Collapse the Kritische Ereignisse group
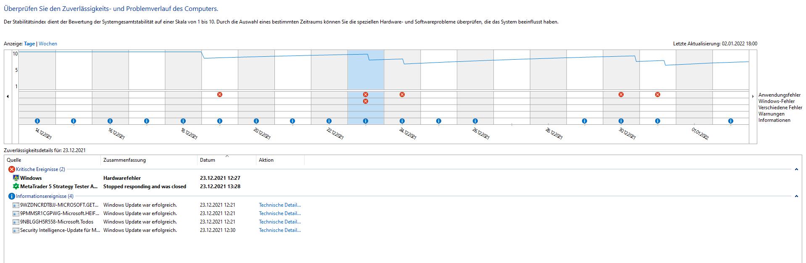 796,169
